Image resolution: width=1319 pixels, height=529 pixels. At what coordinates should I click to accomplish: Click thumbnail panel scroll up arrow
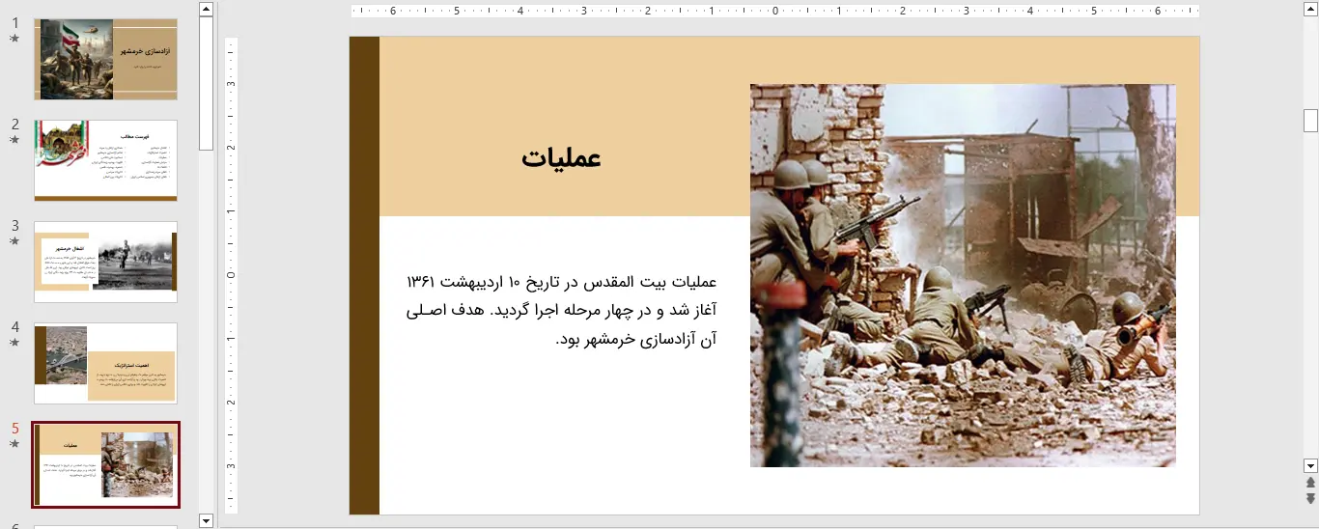pos(206,9)
